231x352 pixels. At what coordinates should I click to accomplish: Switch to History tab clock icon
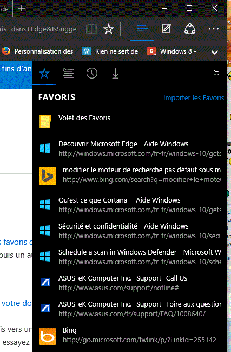[x=92, y=74]
